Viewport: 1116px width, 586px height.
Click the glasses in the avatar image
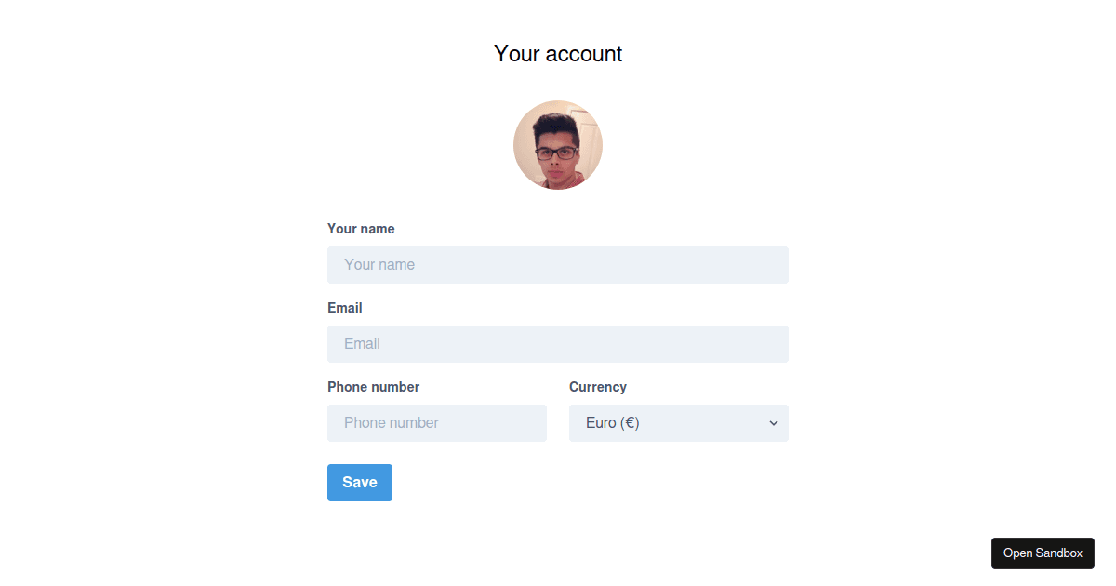point(556,153)
